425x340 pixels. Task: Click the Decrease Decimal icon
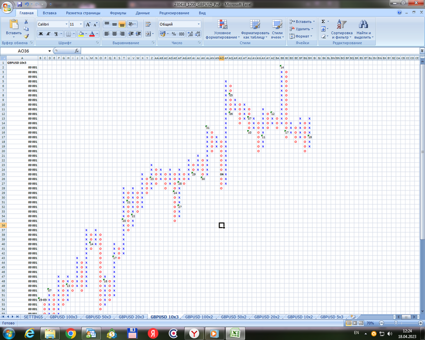[198, 34]
